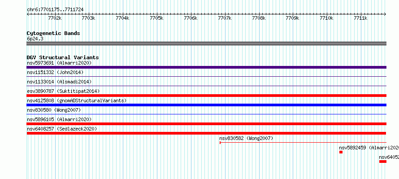This screenshot has height=179, width=399.
Task: Click the 7711k ruler tick label
Action: coord(361,18)
